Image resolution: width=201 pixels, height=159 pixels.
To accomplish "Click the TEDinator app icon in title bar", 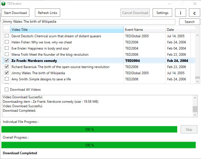I will tap(3, 4).
